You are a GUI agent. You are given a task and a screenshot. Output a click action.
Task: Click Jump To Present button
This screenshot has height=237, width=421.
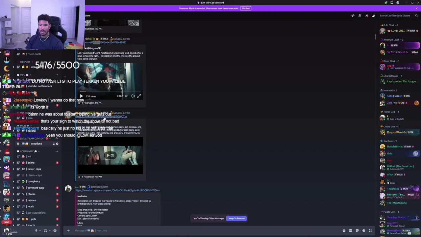pos(236,218)
